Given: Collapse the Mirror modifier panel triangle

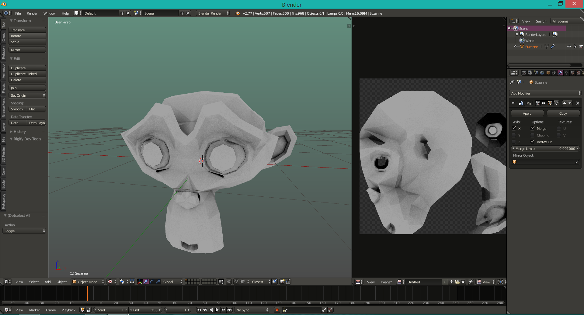Looking at the screenshot, I should click(x=513, y=103).
